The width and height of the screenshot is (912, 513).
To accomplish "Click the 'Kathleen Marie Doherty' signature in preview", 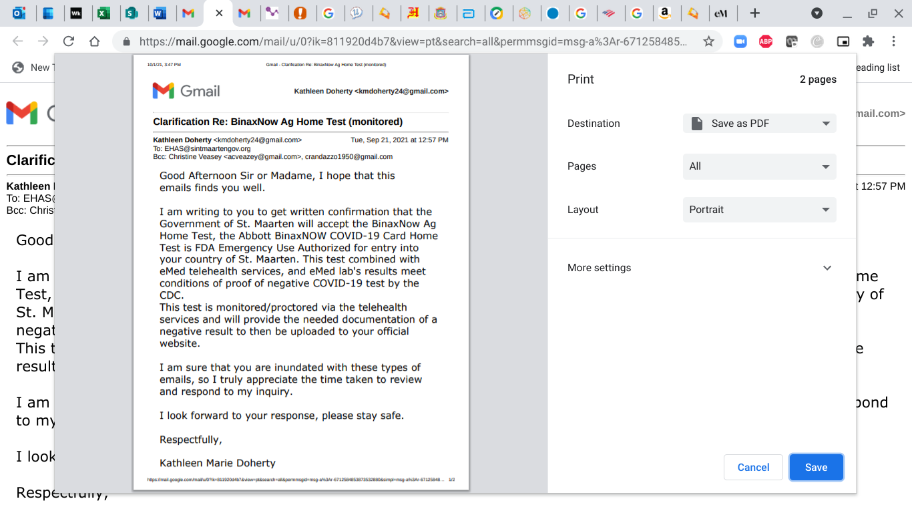I will tap(218, 464).
